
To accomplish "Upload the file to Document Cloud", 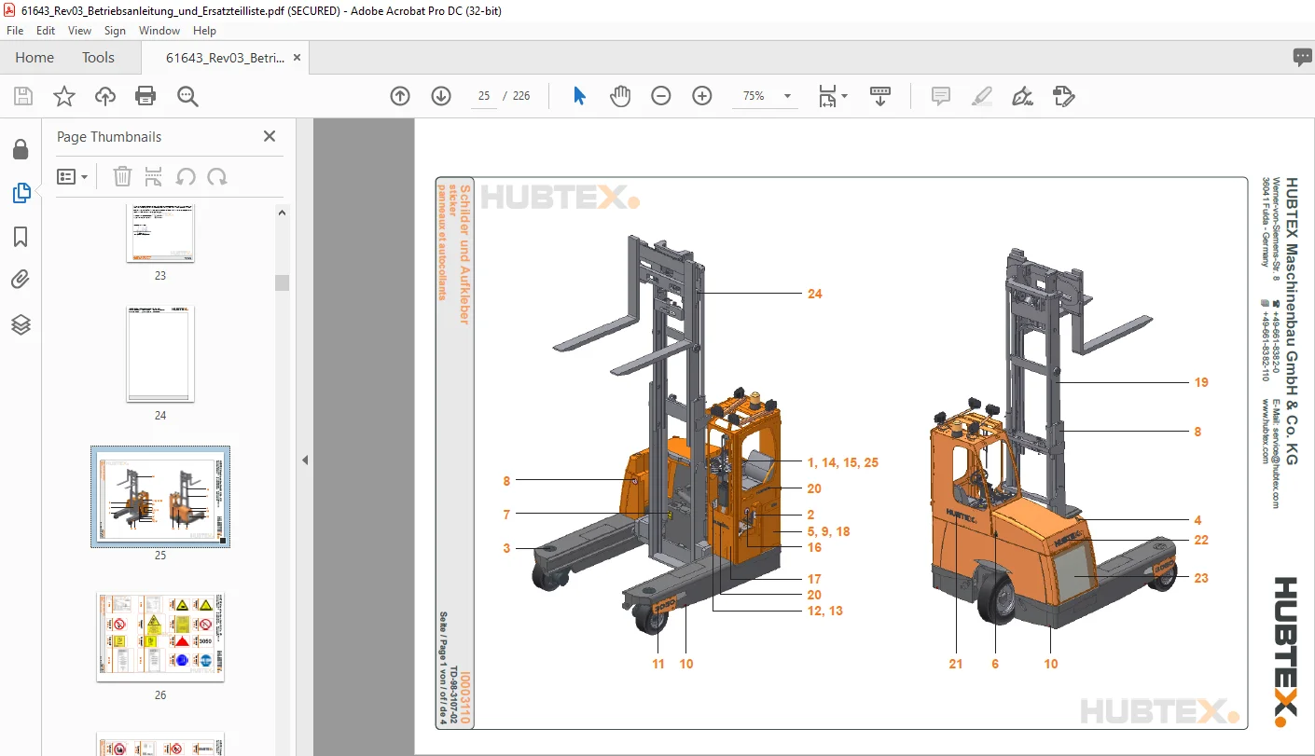I will [x=105, y=96].
